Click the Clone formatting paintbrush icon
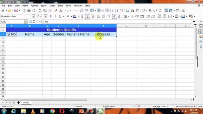203x114 pixels. pos(56,10)
